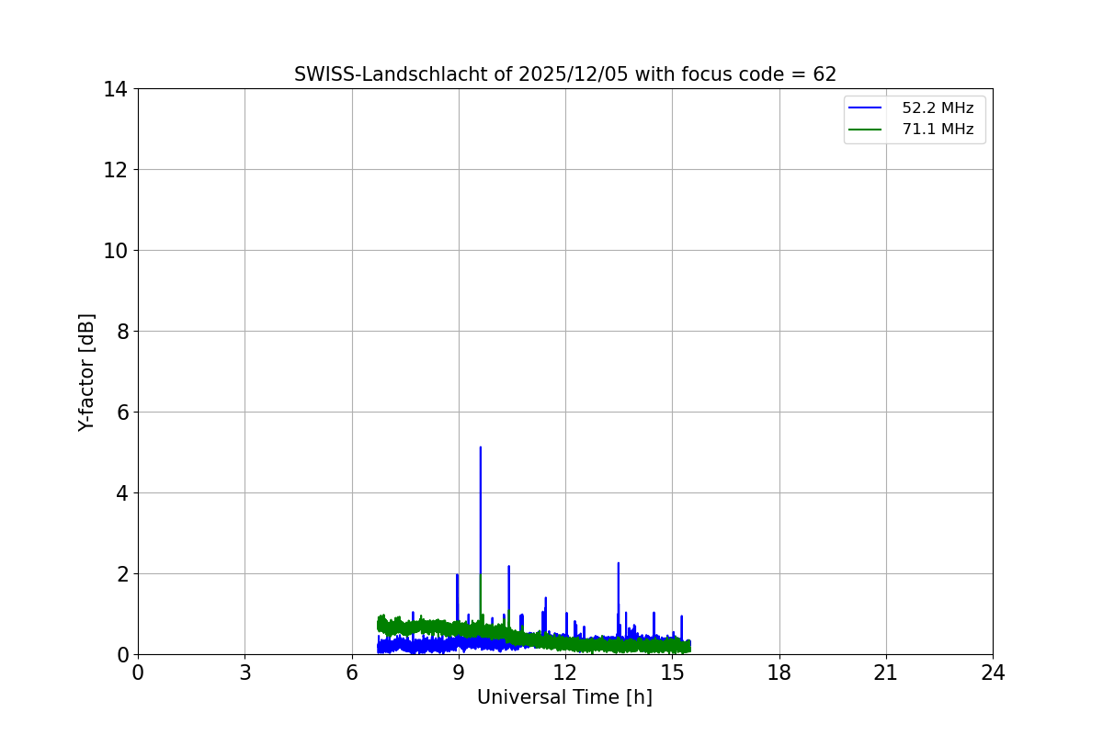The width and height of the screenshot is (1103, 735).
Task: Click the x-axis tick label 0
Action: [138, 673]
